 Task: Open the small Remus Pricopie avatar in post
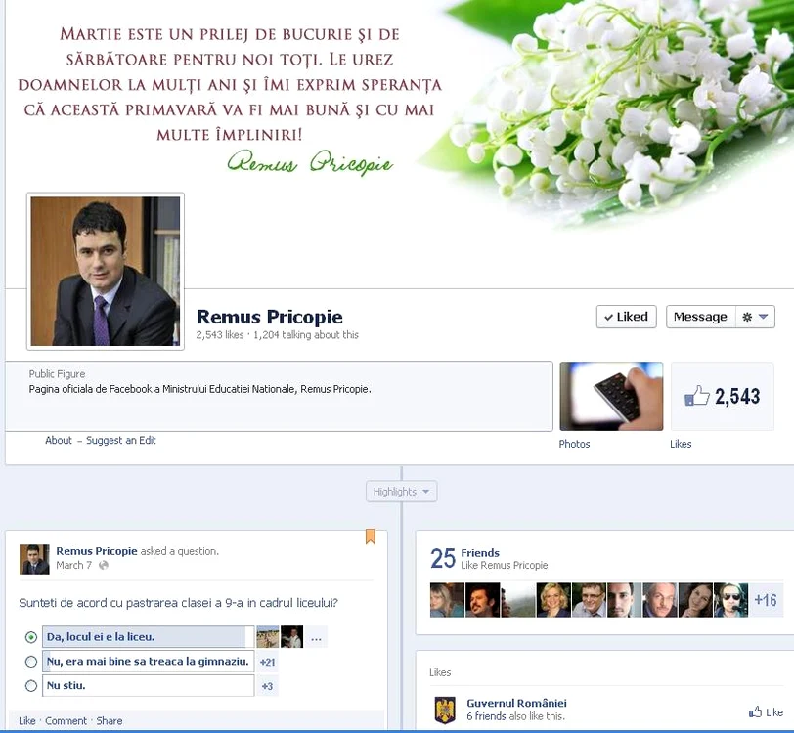pos(34,559)
